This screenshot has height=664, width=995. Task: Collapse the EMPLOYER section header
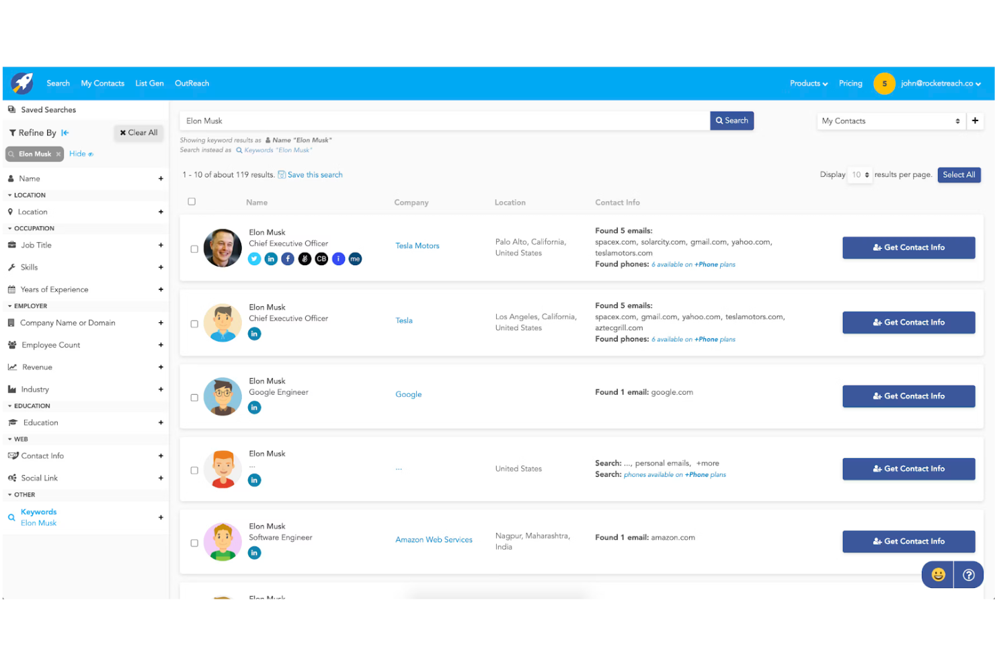coord(28,306)
